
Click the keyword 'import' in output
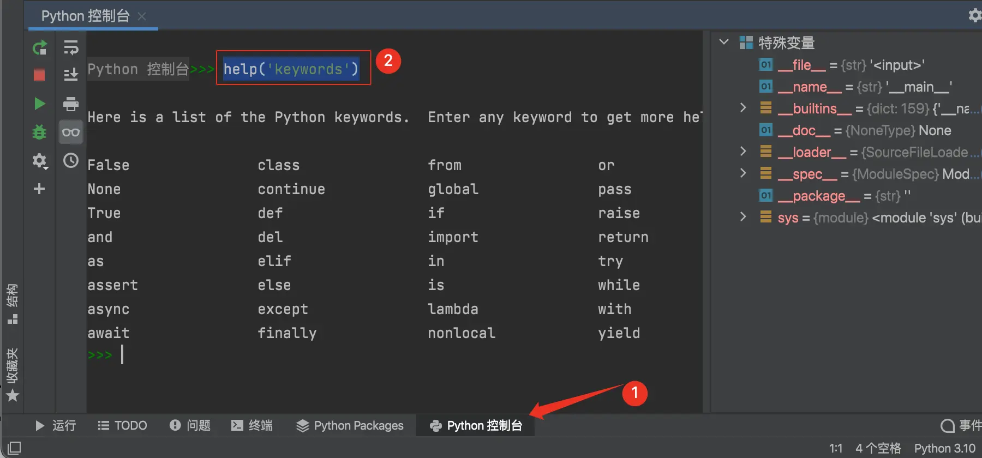coord(453,238)
